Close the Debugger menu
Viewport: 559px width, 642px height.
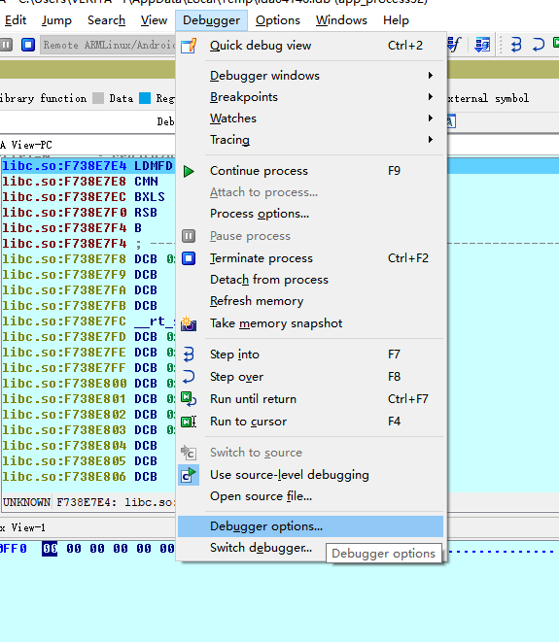(211, 20)
